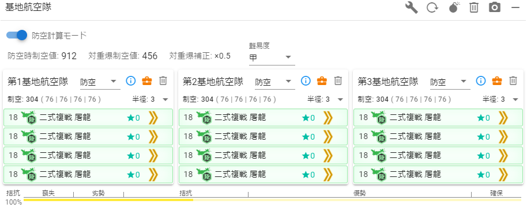Viewport: 527px width, 208px height.
Task: Clear 第2基地航空隊 with its trash icon
Action: (x=338, y=80)
